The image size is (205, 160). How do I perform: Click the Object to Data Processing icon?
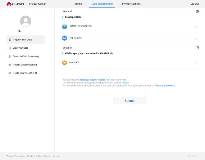(10, 56)
